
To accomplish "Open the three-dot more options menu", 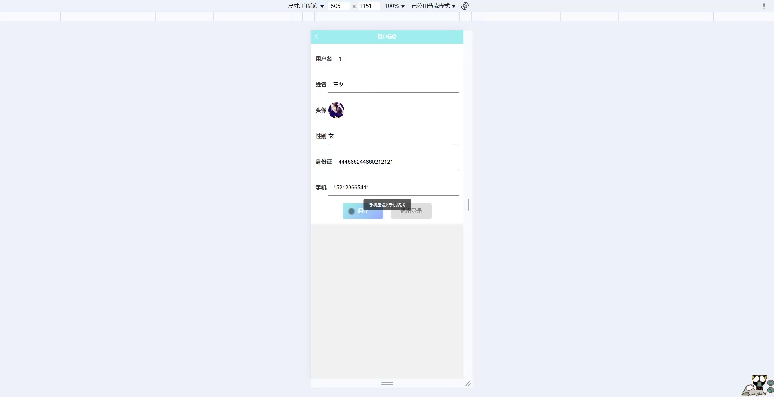I will point(764,6).
